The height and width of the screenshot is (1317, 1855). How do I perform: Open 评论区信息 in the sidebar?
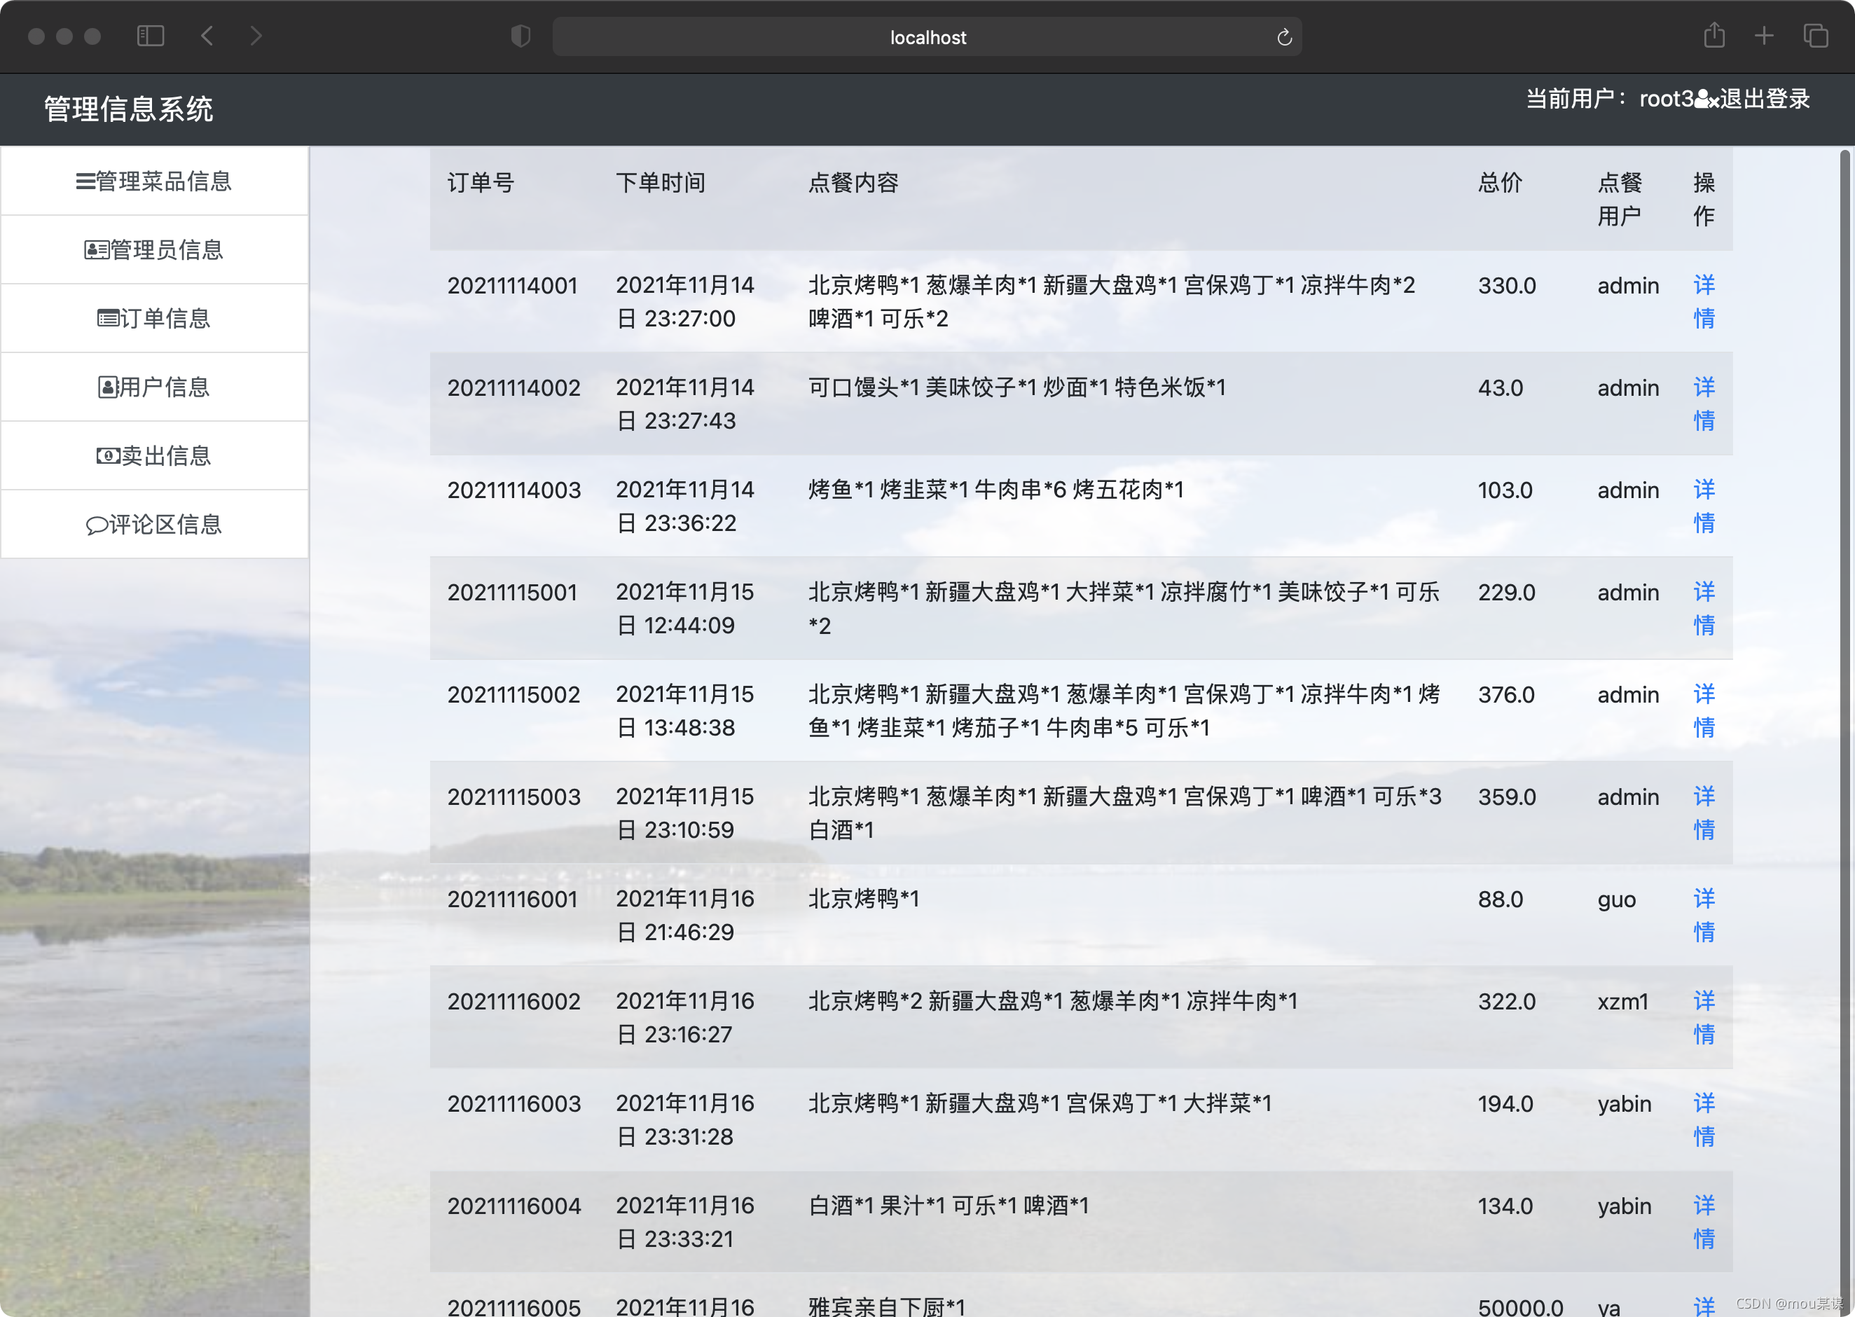point(154,525)
